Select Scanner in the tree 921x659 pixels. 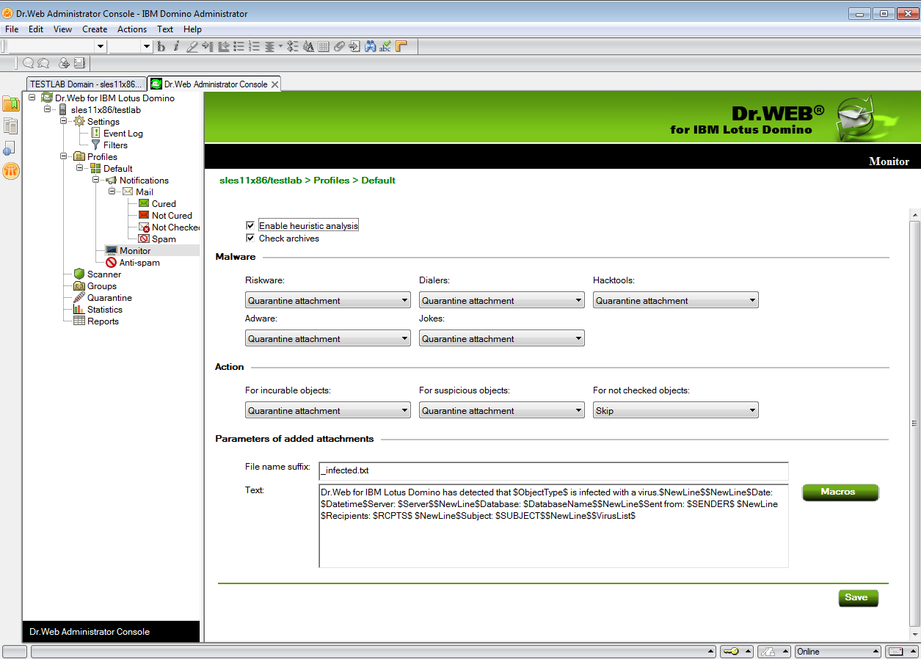tap(104, 274)
